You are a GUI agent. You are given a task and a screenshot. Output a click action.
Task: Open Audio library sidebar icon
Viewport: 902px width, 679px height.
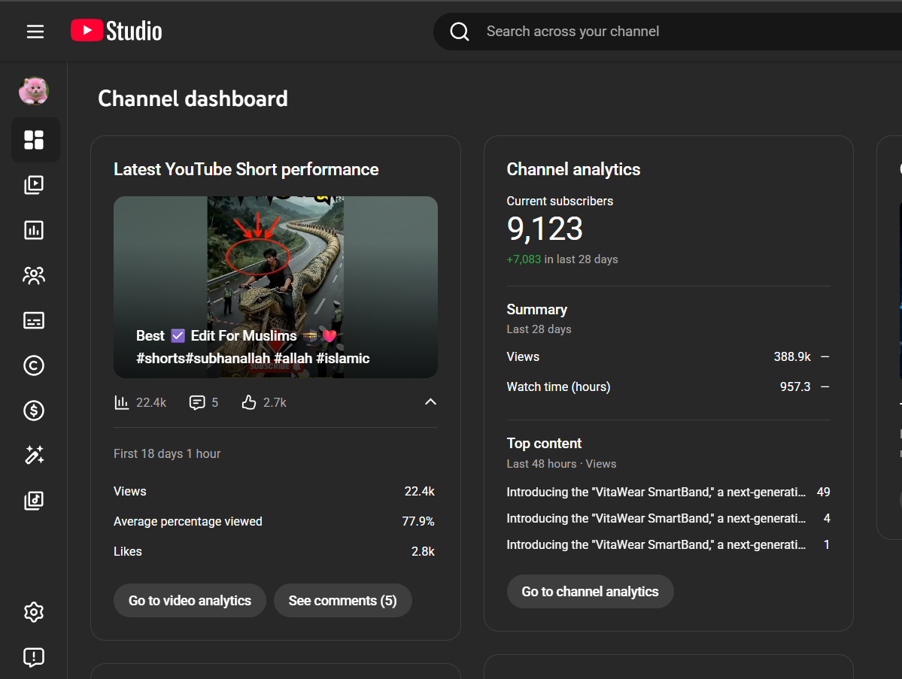click(35, 500)
